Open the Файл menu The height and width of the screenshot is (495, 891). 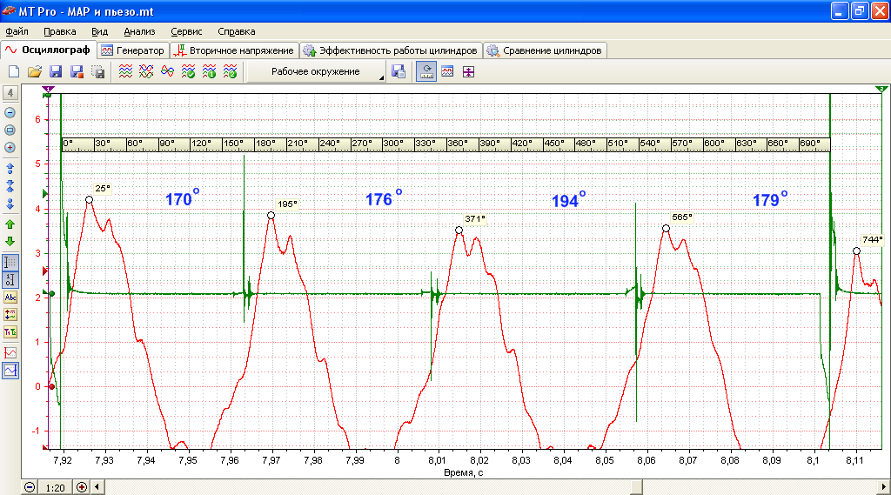(x=17, y=32)
